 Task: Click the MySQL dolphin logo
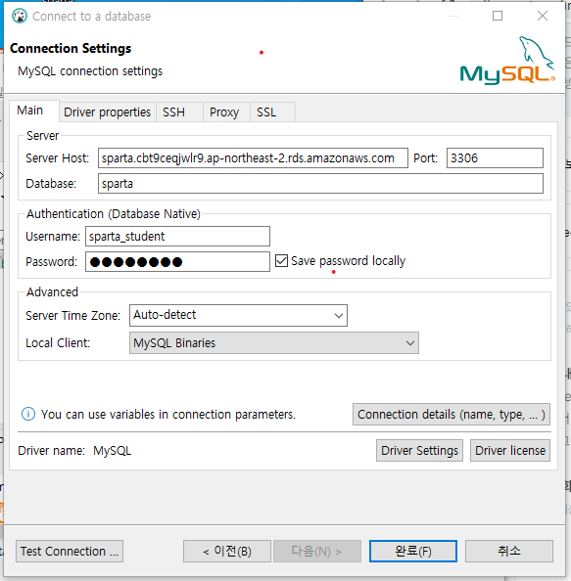[x=507, y=61]
